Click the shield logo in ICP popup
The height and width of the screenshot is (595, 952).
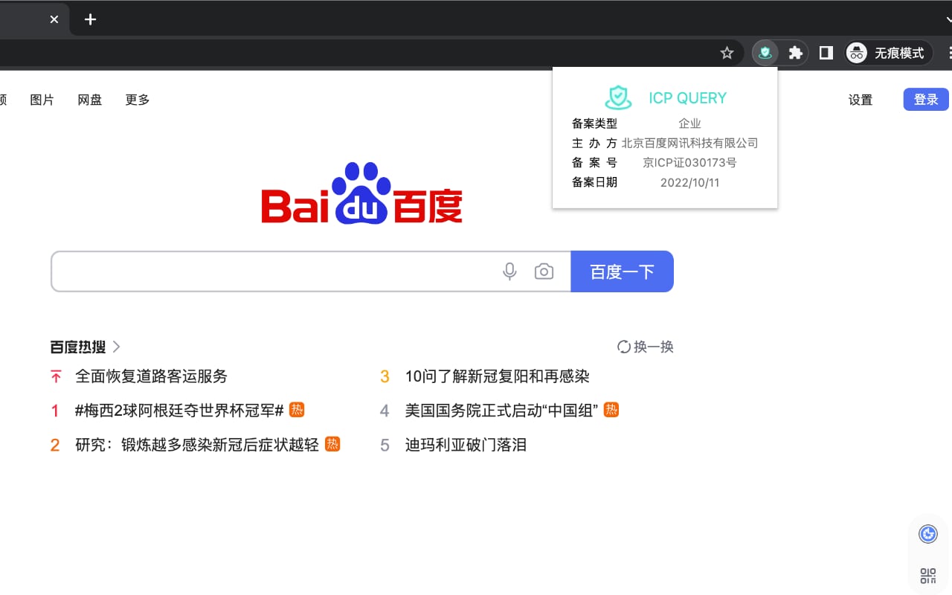tap(618, 97)
